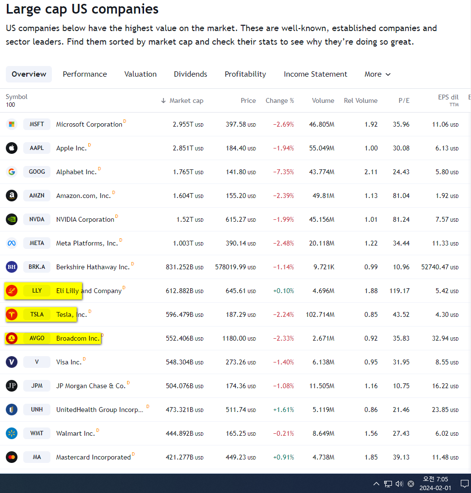This screenshot has width=471, height=493.
Task: Click the UnitedHealth logo icon
Action: click(12, 410)
